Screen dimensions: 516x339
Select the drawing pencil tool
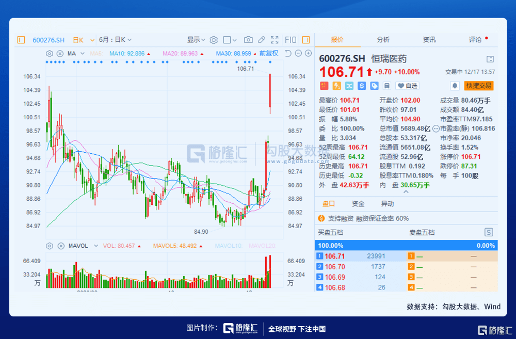point(262,40)
